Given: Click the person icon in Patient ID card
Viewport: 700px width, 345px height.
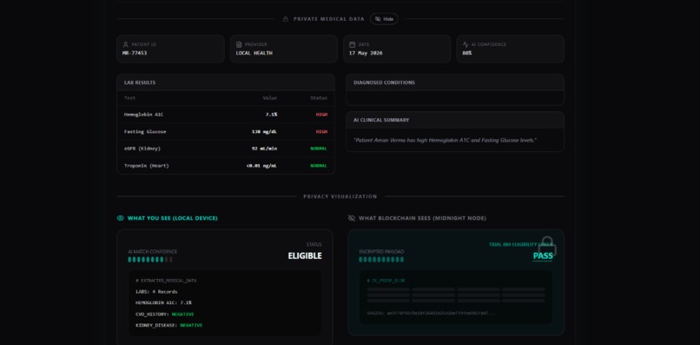Looking at the screenshot, I should 125,44.
